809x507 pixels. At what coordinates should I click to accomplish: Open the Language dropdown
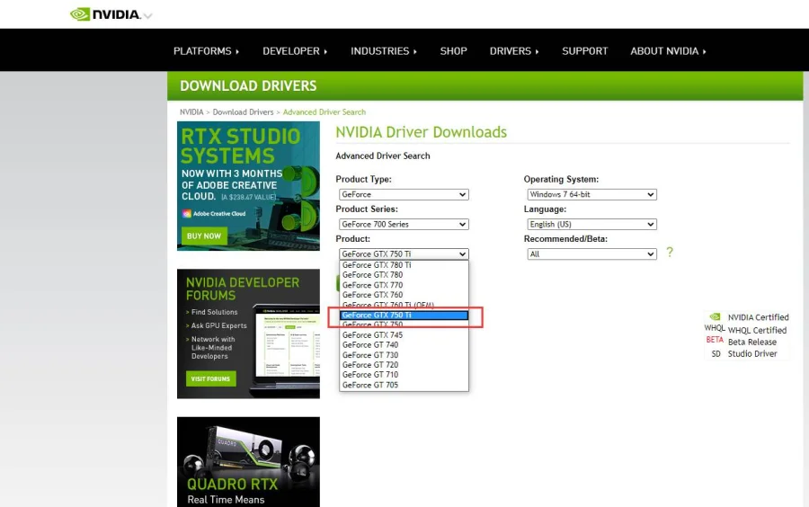pyautogui.click(x=591, y=225)
